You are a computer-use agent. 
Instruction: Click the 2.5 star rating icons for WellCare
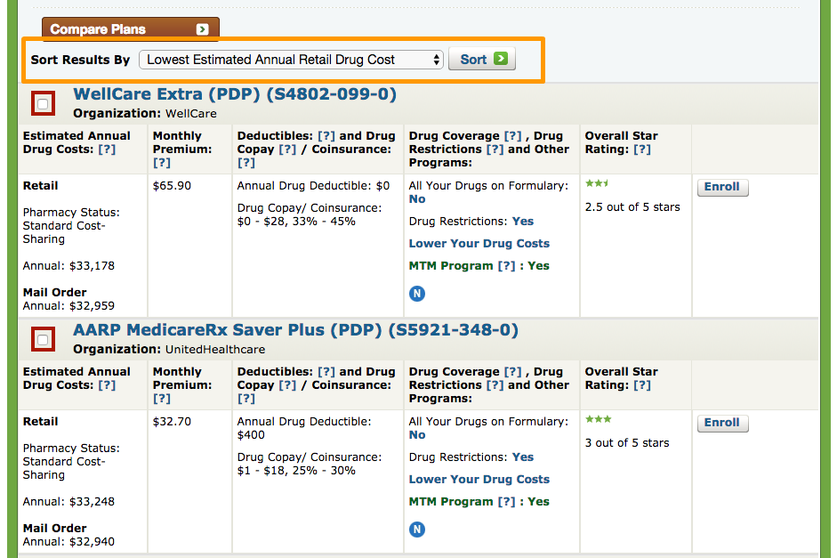point(597,183)
